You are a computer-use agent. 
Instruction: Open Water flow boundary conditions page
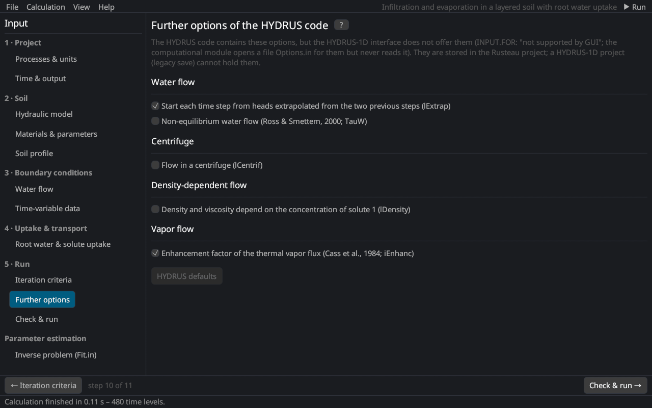pos(34,189)
